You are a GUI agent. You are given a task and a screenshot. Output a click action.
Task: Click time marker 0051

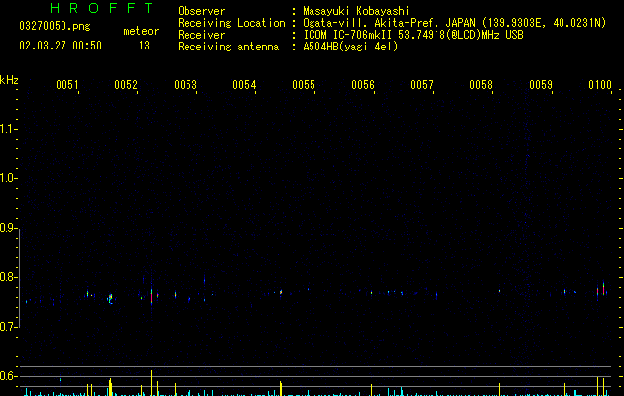click(66, 85)
